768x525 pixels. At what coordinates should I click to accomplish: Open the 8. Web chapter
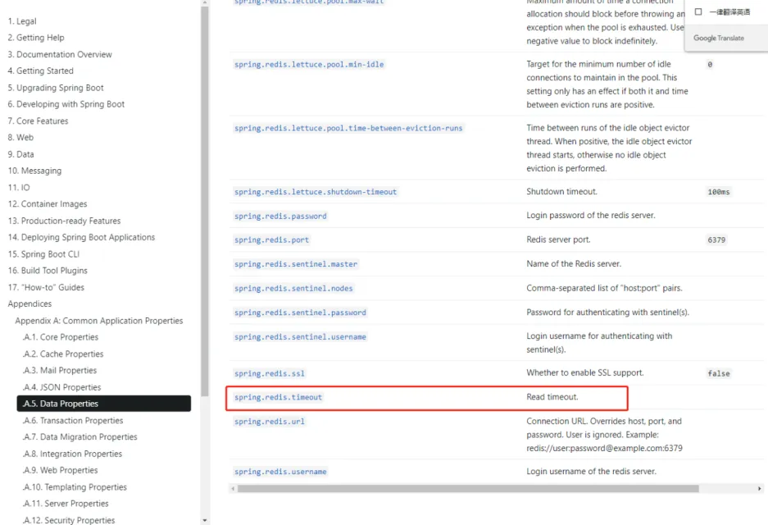20,138
